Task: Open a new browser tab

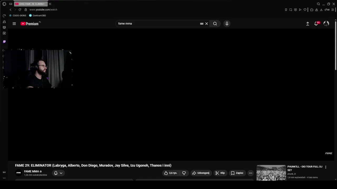Action: [x=50, y=4]
